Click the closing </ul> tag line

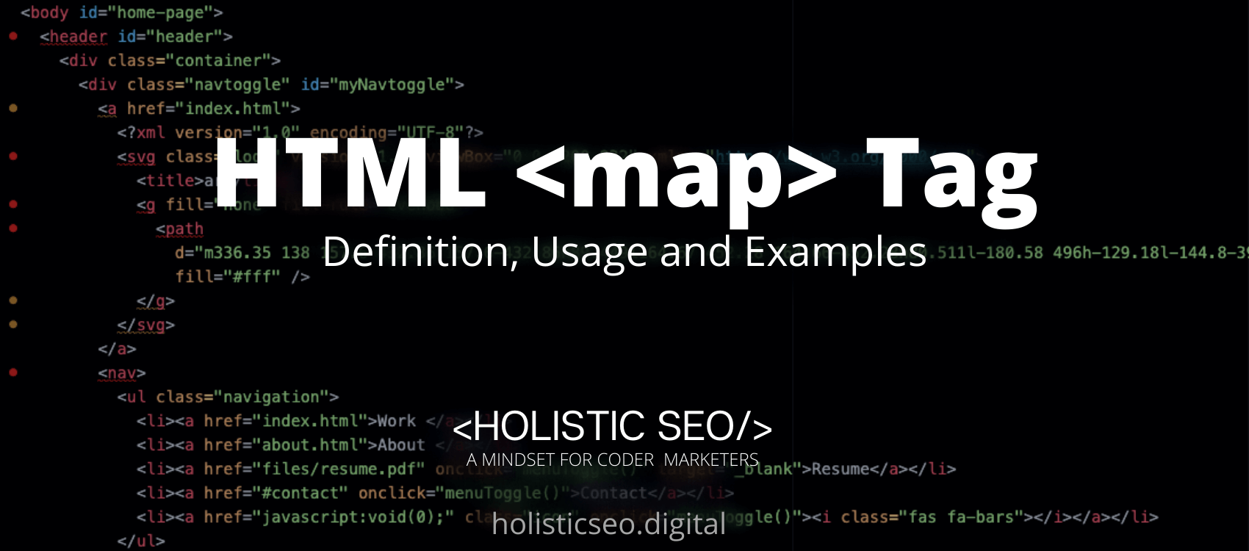pos(141,541)
